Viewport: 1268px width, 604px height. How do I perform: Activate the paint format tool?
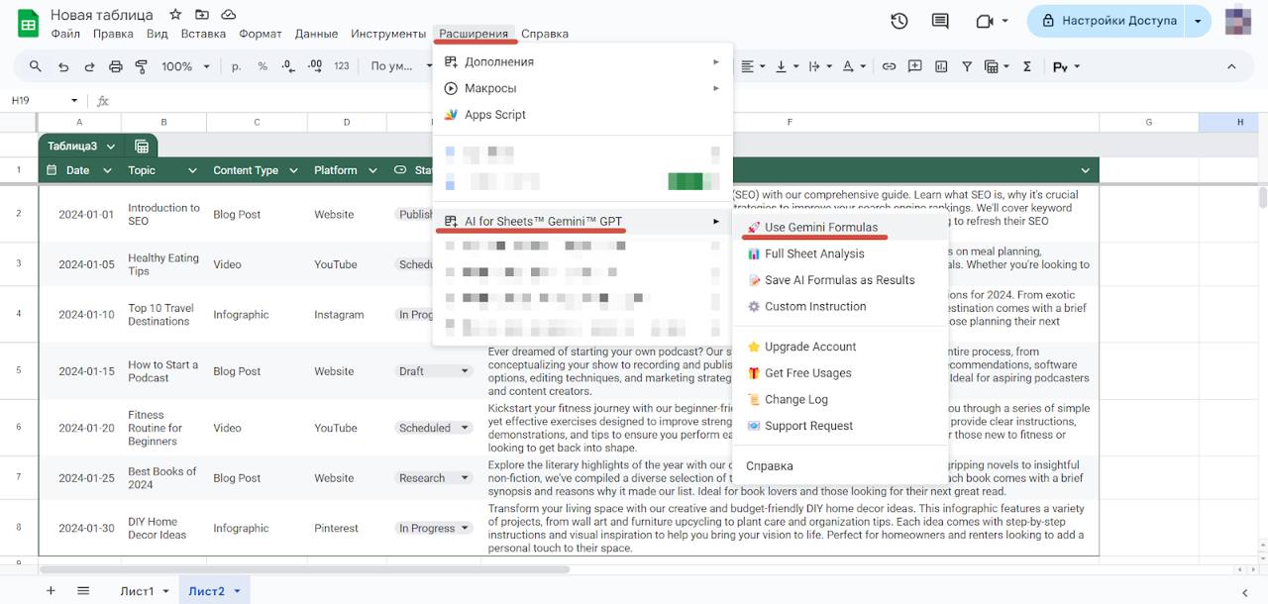point(142,66)
